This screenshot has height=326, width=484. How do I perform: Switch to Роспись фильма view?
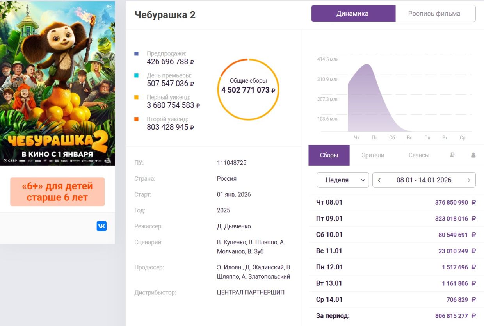point(434,14)
